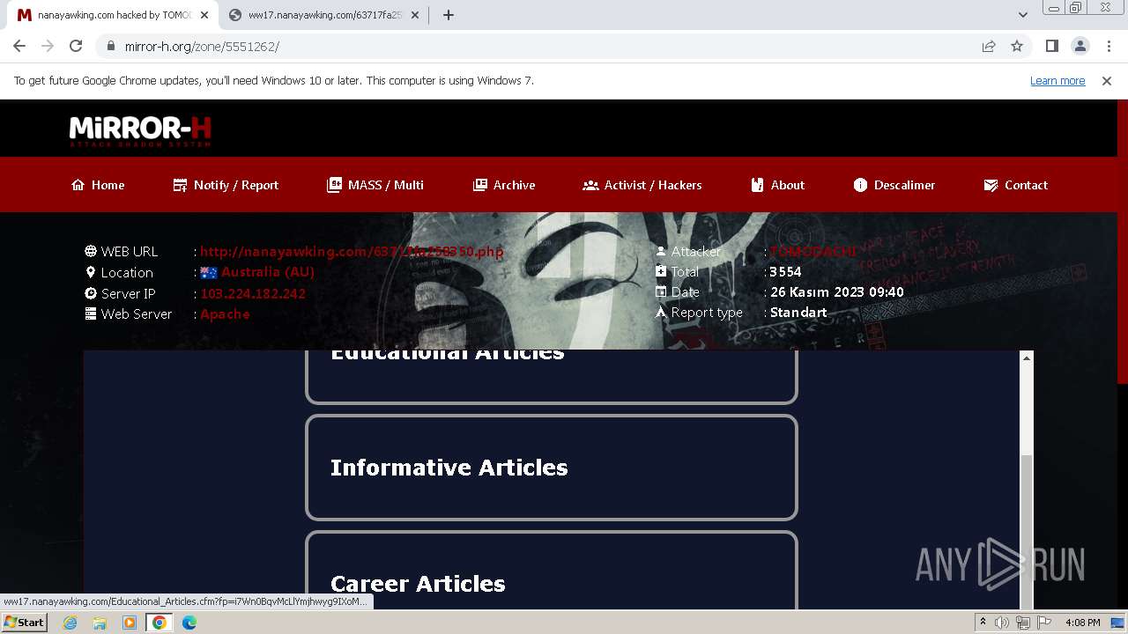Go to the Home menu item
This screenshot has height=634, width=1128.
tap(98, 185)
